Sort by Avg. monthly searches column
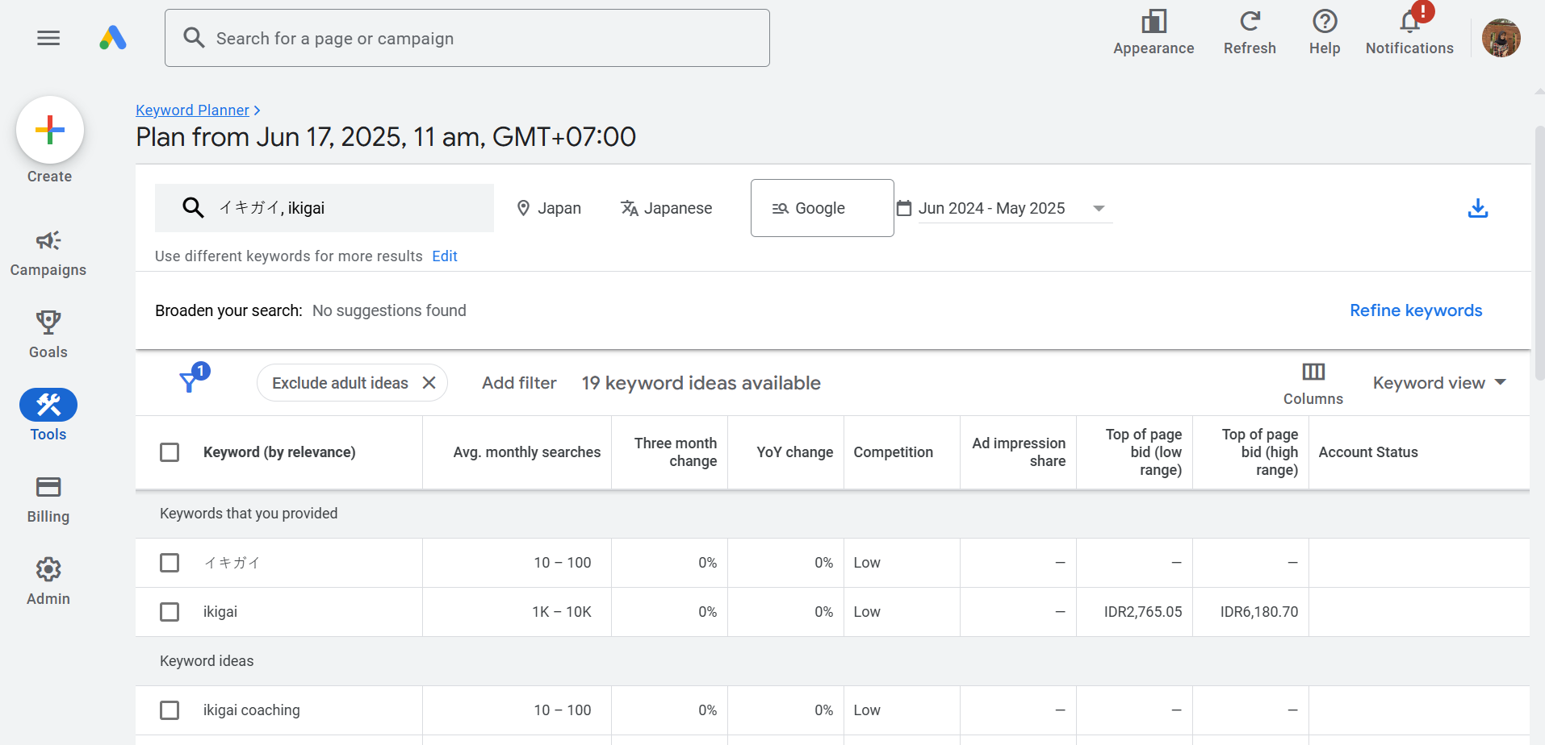This screenshot has height=745, width=1545. pyautogui.click(x=527, y=452)
